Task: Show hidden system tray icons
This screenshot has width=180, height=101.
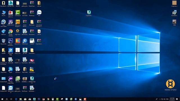Action: coord(160,99)
